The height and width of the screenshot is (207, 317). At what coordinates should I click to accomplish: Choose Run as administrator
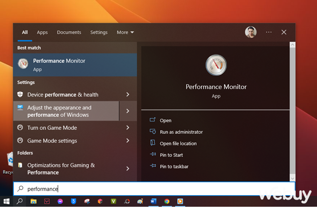coord(181,132)
